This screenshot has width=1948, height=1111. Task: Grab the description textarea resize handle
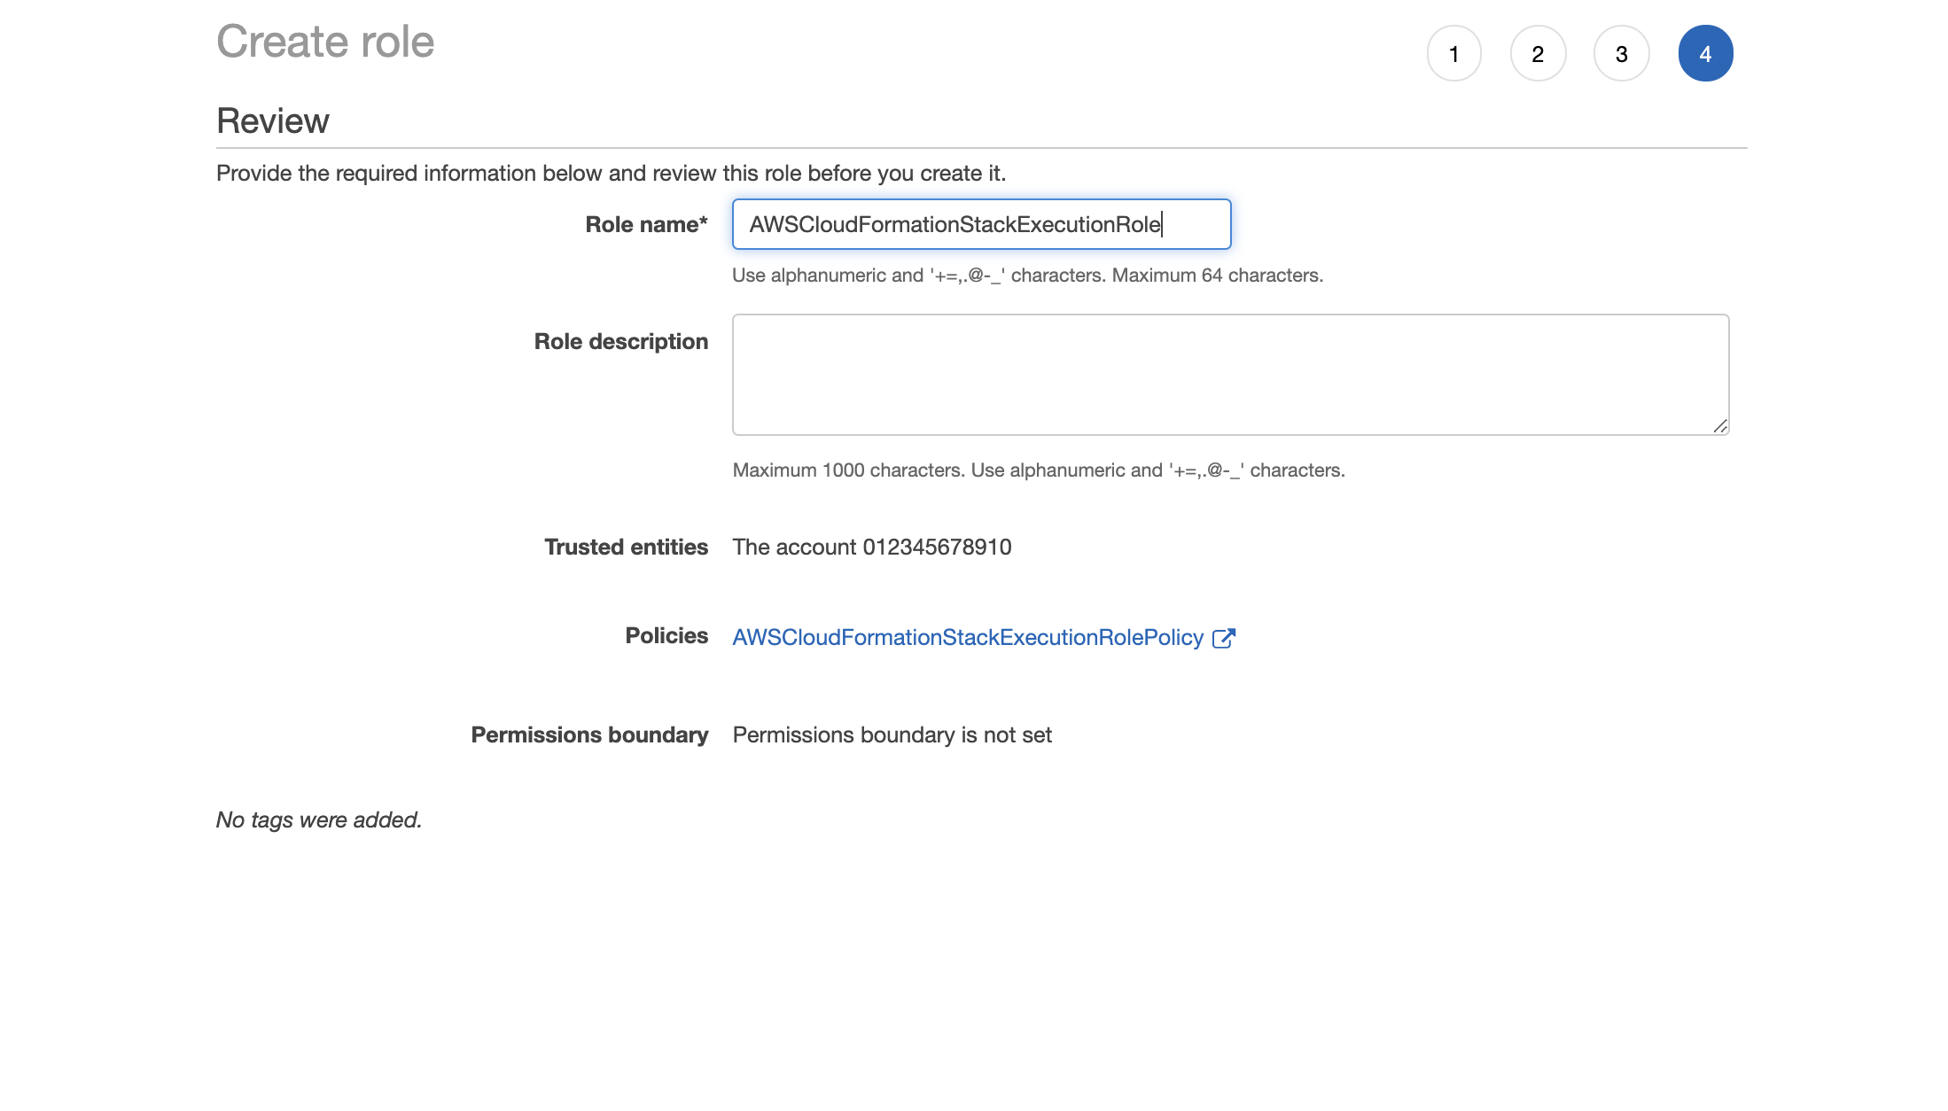click(x=1720, y=426)
